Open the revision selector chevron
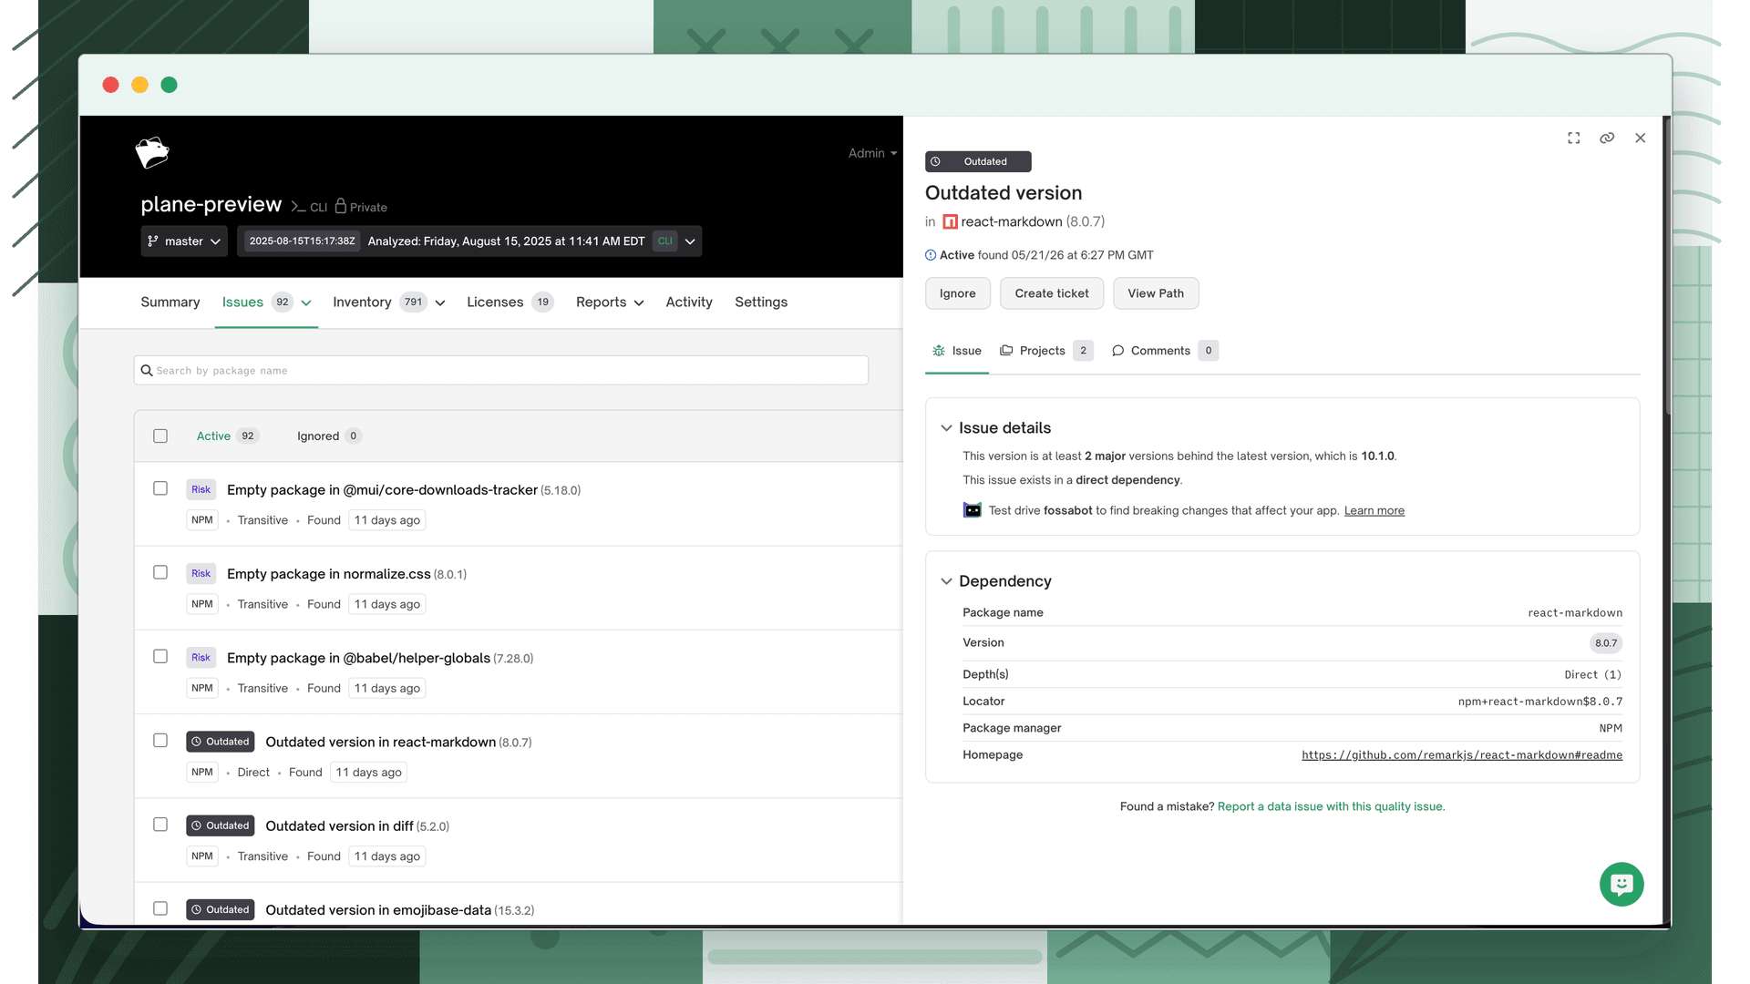Screen dimensions: 1750x984 click(x=690, y=241)
